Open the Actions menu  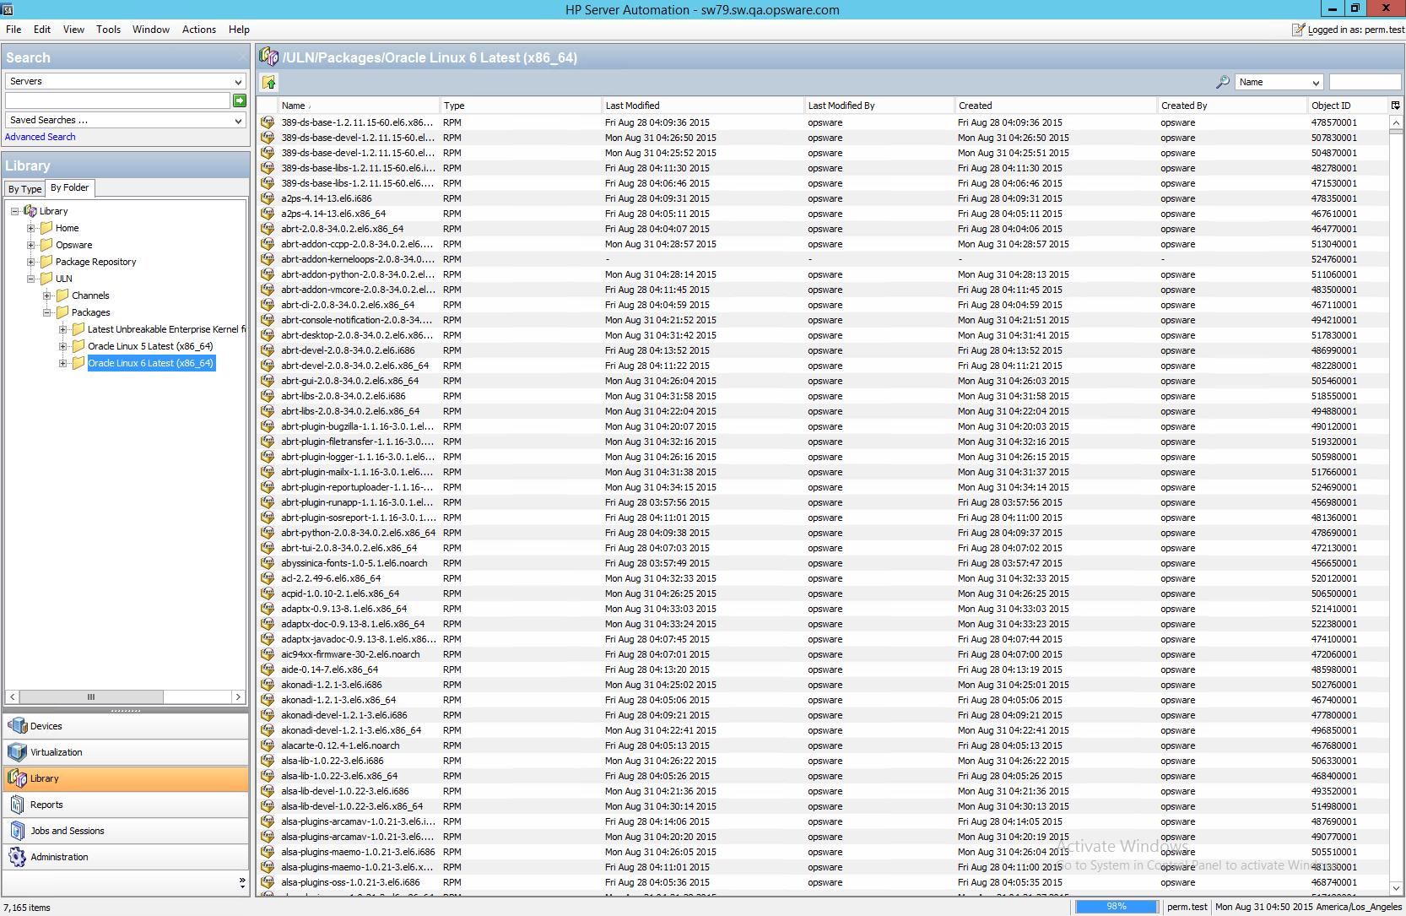[x=199, y=30]
